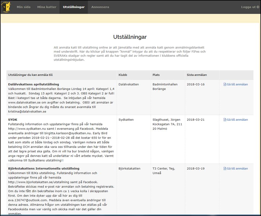Image resolution: width=261 pixels, height=216 pixels.
Task: Click the SVERAK cat logo
Action: [6, 7]
